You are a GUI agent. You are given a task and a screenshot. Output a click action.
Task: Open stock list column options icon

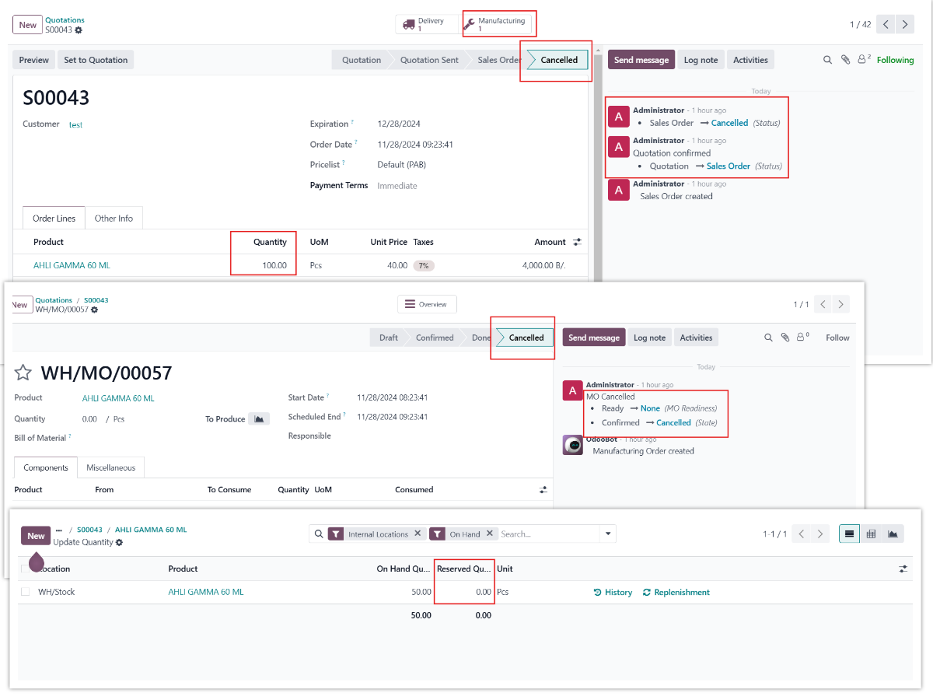pyautogui.click(x=903, y=569)
